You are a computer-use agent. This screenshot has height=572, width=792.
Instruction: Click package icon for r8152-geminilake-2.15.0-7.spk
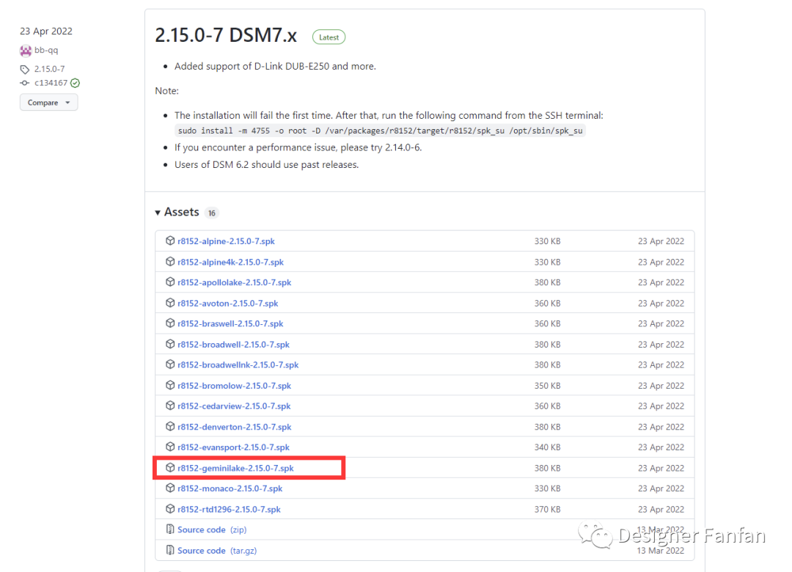pyautogui.click(x=170, y=467)
